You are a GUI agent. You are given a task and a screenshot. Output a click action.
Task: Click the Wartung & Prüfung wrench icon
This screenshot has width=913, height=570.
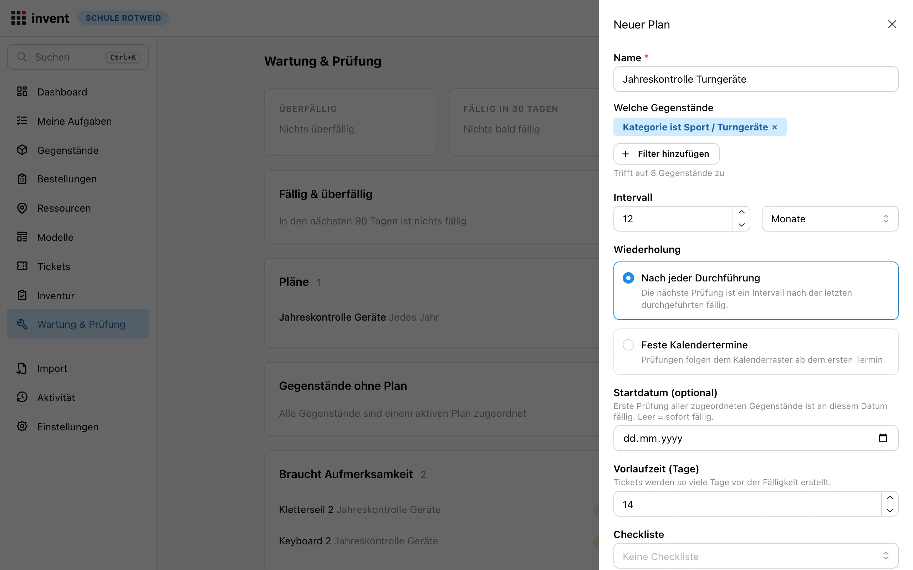22,324
